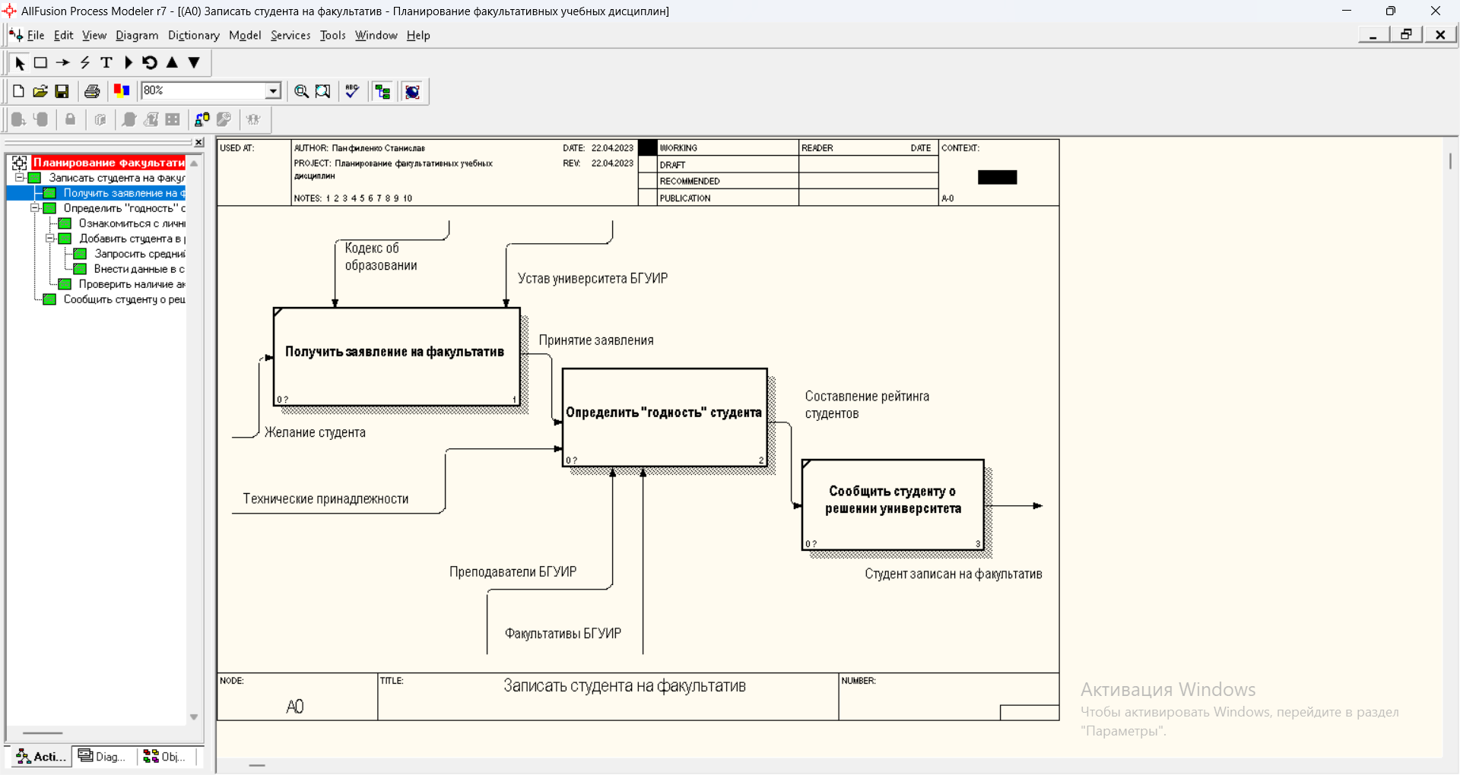
Task: Click the 'Преподаватели БГУИР' arrow label
Action: click(x=513, y=571)
